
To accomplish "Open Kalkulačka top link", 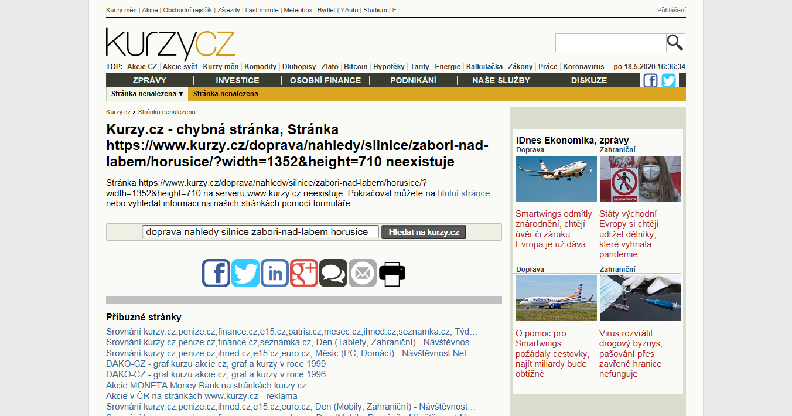I will click(x=484, y=67).
